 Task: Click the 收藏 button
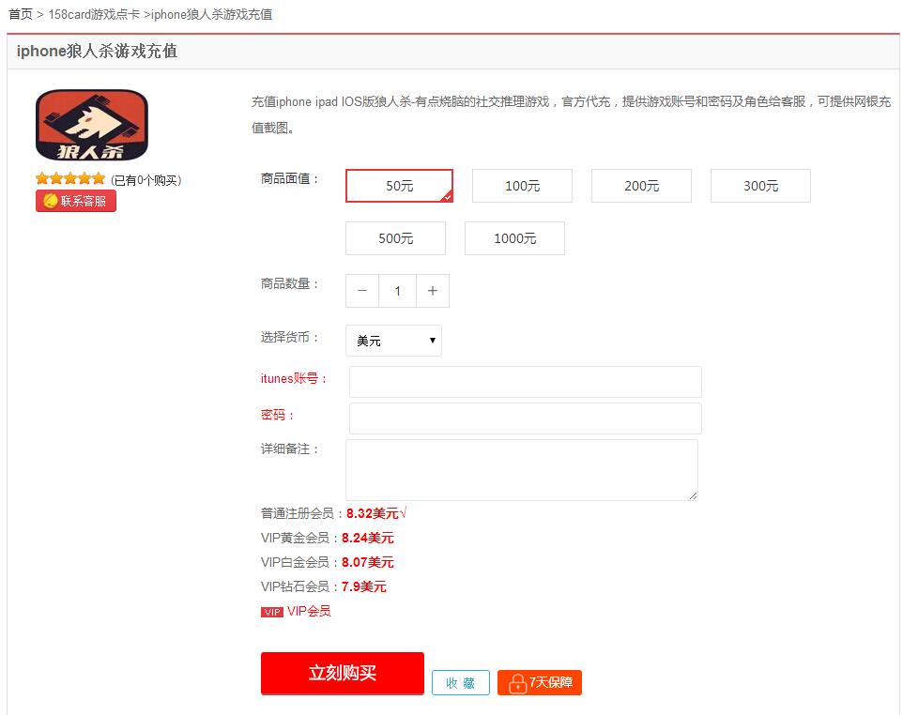click(x=461, y=683)
